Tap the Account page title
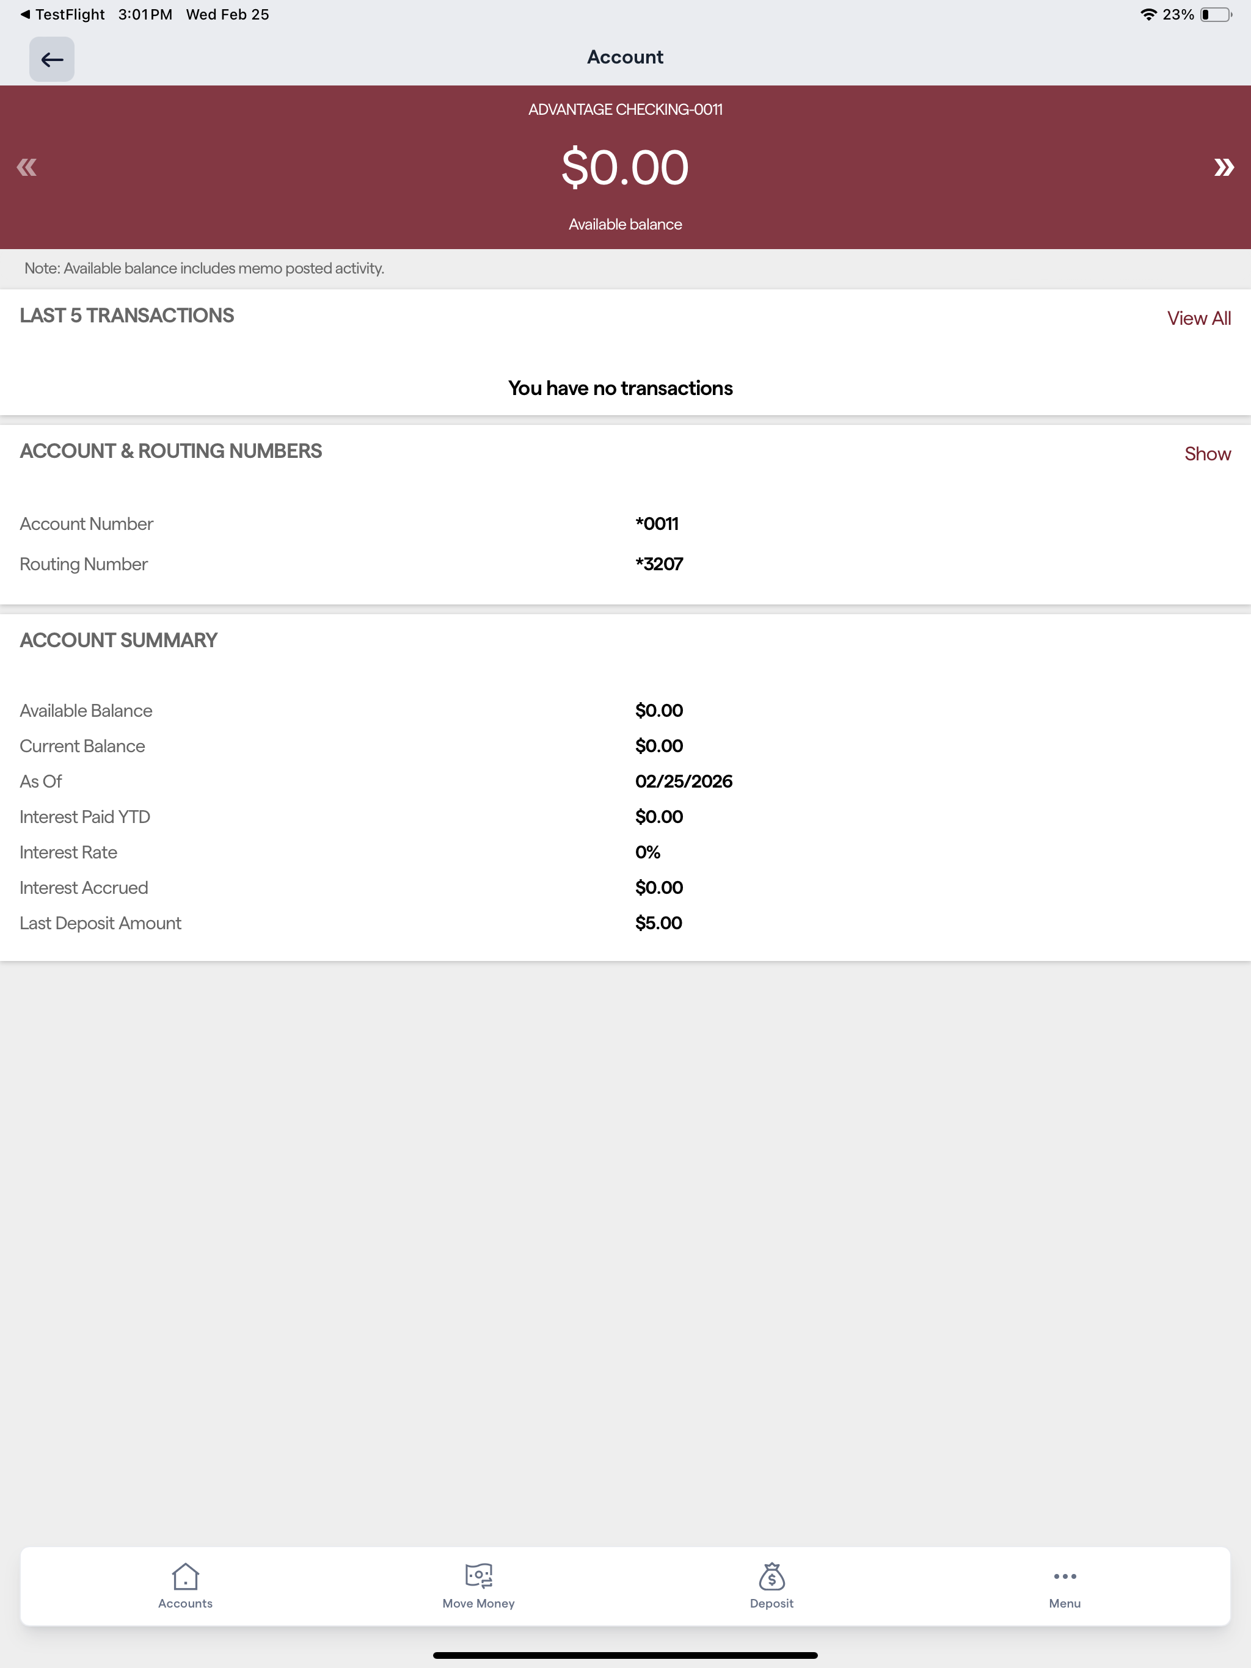Image resolution: width=1251 pixels, height=1668 pixels. 625,57
